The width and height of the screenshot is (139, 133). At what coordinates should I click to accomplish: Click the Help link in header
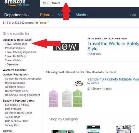(133, 15)
